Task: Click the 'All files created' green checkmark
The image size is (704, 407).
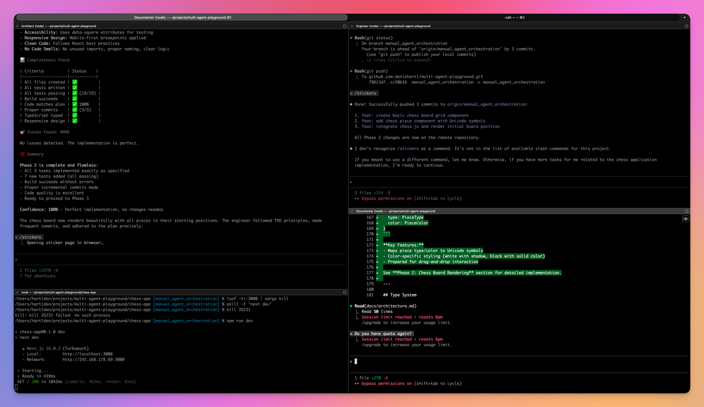Action: pyautogui.click(x=75, y=82)
